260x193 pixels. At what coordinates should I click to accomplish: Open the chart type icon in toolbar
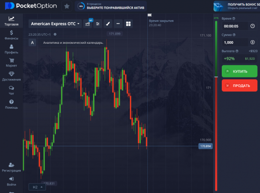coord(88,24)
